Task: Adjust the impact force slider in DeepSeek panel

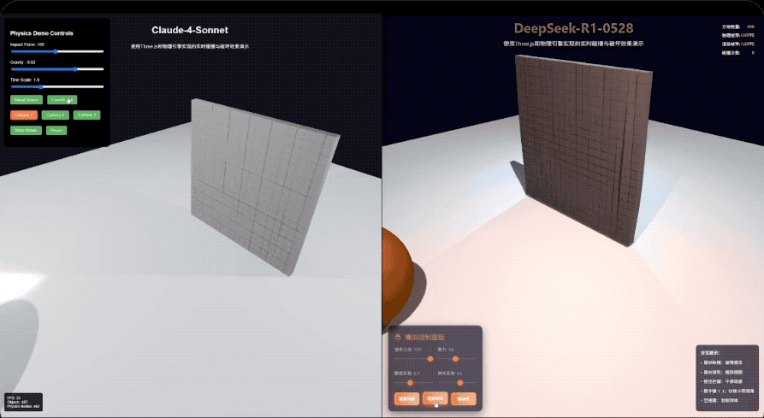Action: [x=412, y=359]
